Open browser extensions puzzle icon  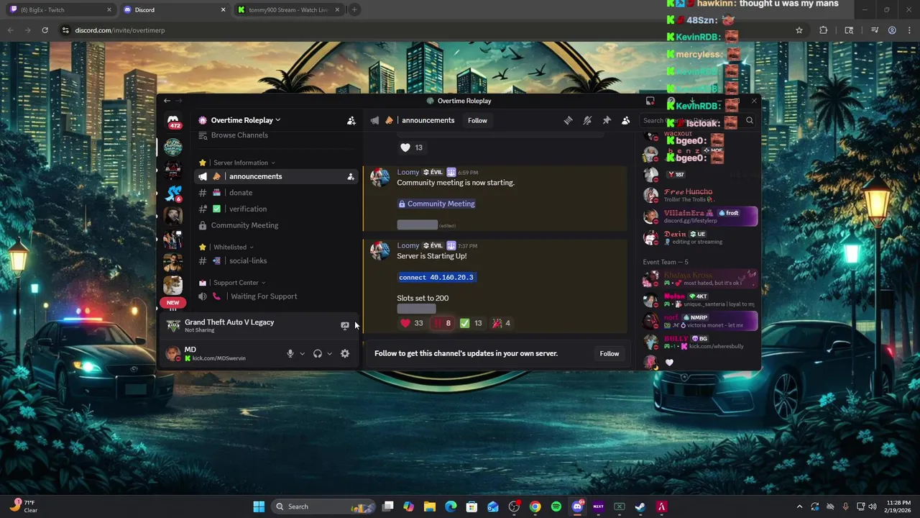tap(824, 30)
